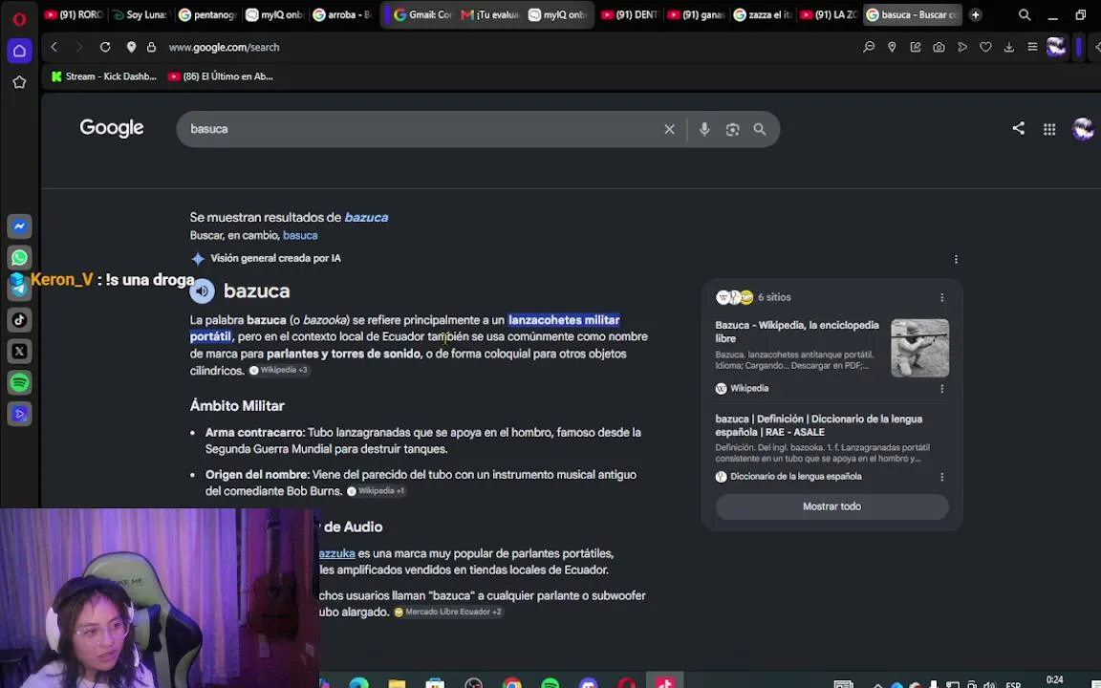The image size is (1101, 688).
Task: Open the sidebar bookmarks star
Action: pyautogui.click(x=20, y=82)
